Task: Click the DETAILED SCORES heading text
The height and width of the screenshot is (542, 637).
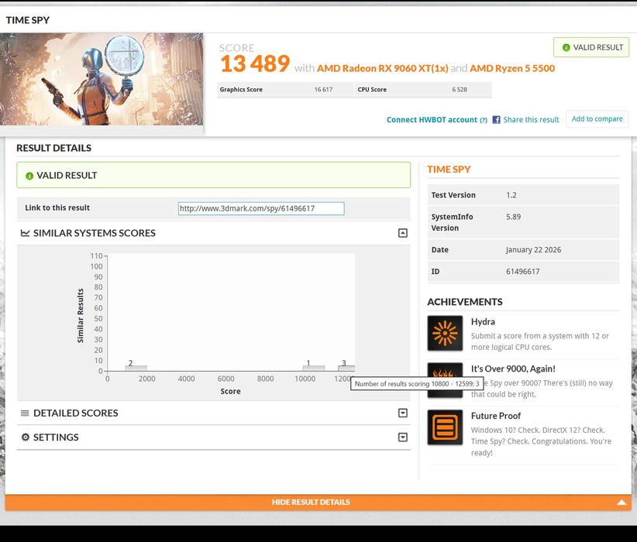Action: click(76, 413)
